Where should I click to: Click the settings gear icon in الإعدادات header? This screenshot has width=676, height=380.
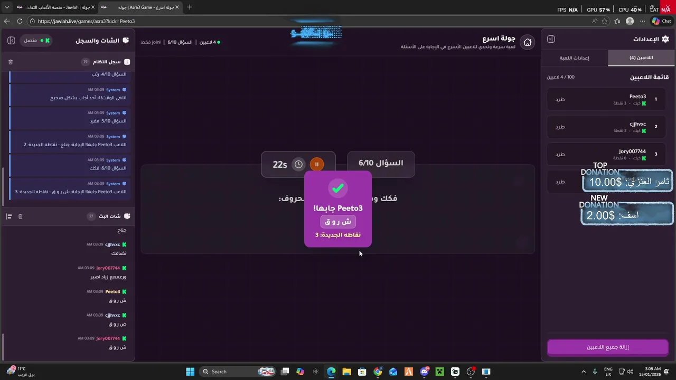(x=665, y=39)
